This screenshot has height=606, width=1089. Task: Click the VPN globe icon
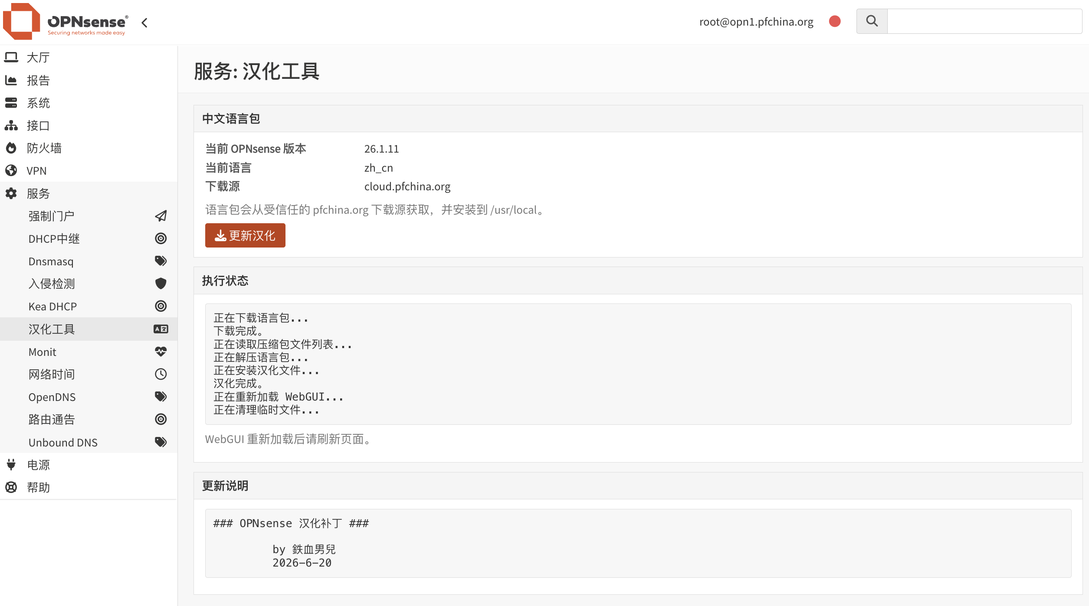[11, 171]
